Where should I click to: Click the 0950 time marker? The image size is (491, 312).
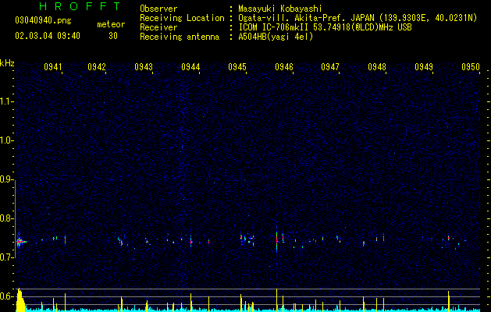(x=471, y=66)
